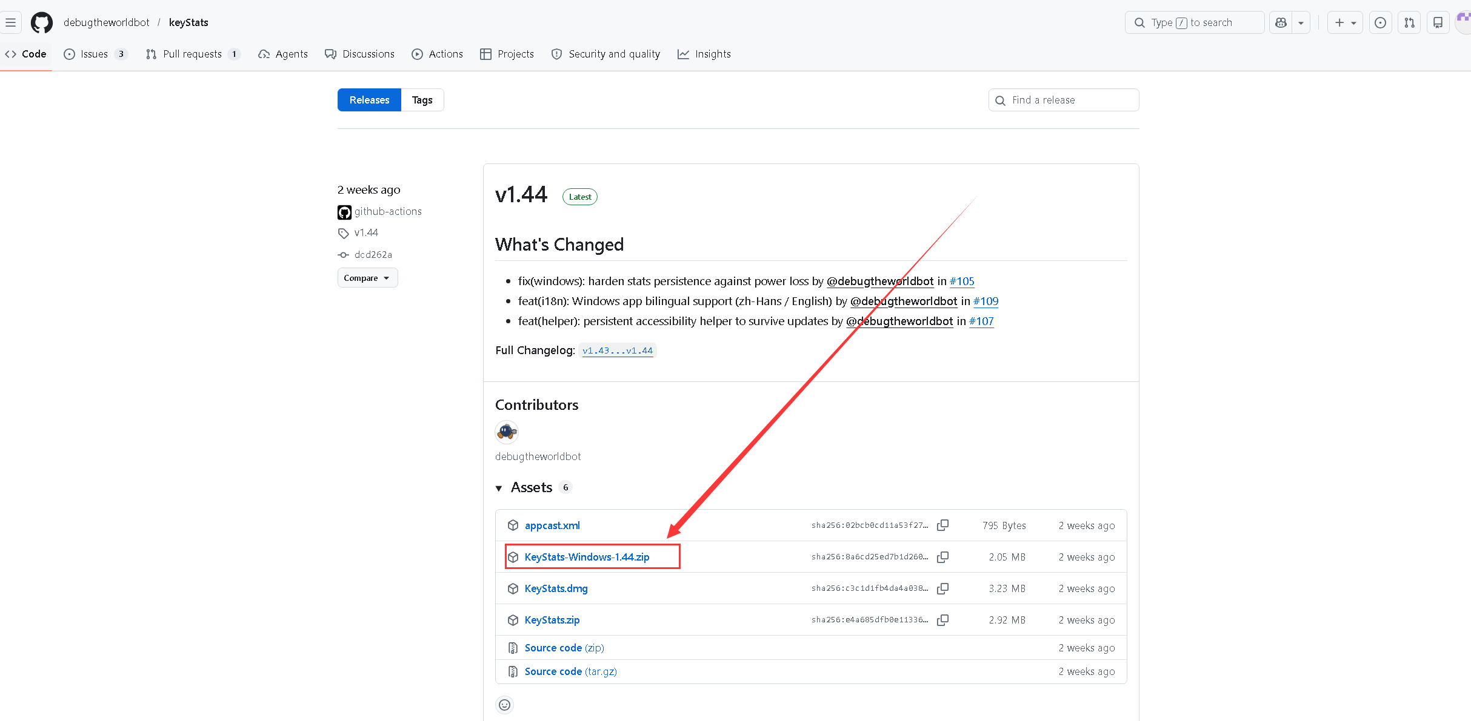
Task: Click the file icon beside Source code (tar.gz)
Action: [x=513, y=671]
